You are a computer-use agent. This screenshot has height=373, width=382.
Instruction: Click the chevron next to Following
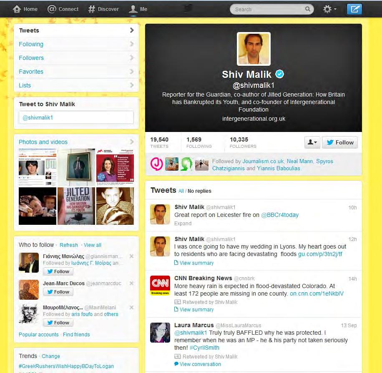click(x=132, y=44)
